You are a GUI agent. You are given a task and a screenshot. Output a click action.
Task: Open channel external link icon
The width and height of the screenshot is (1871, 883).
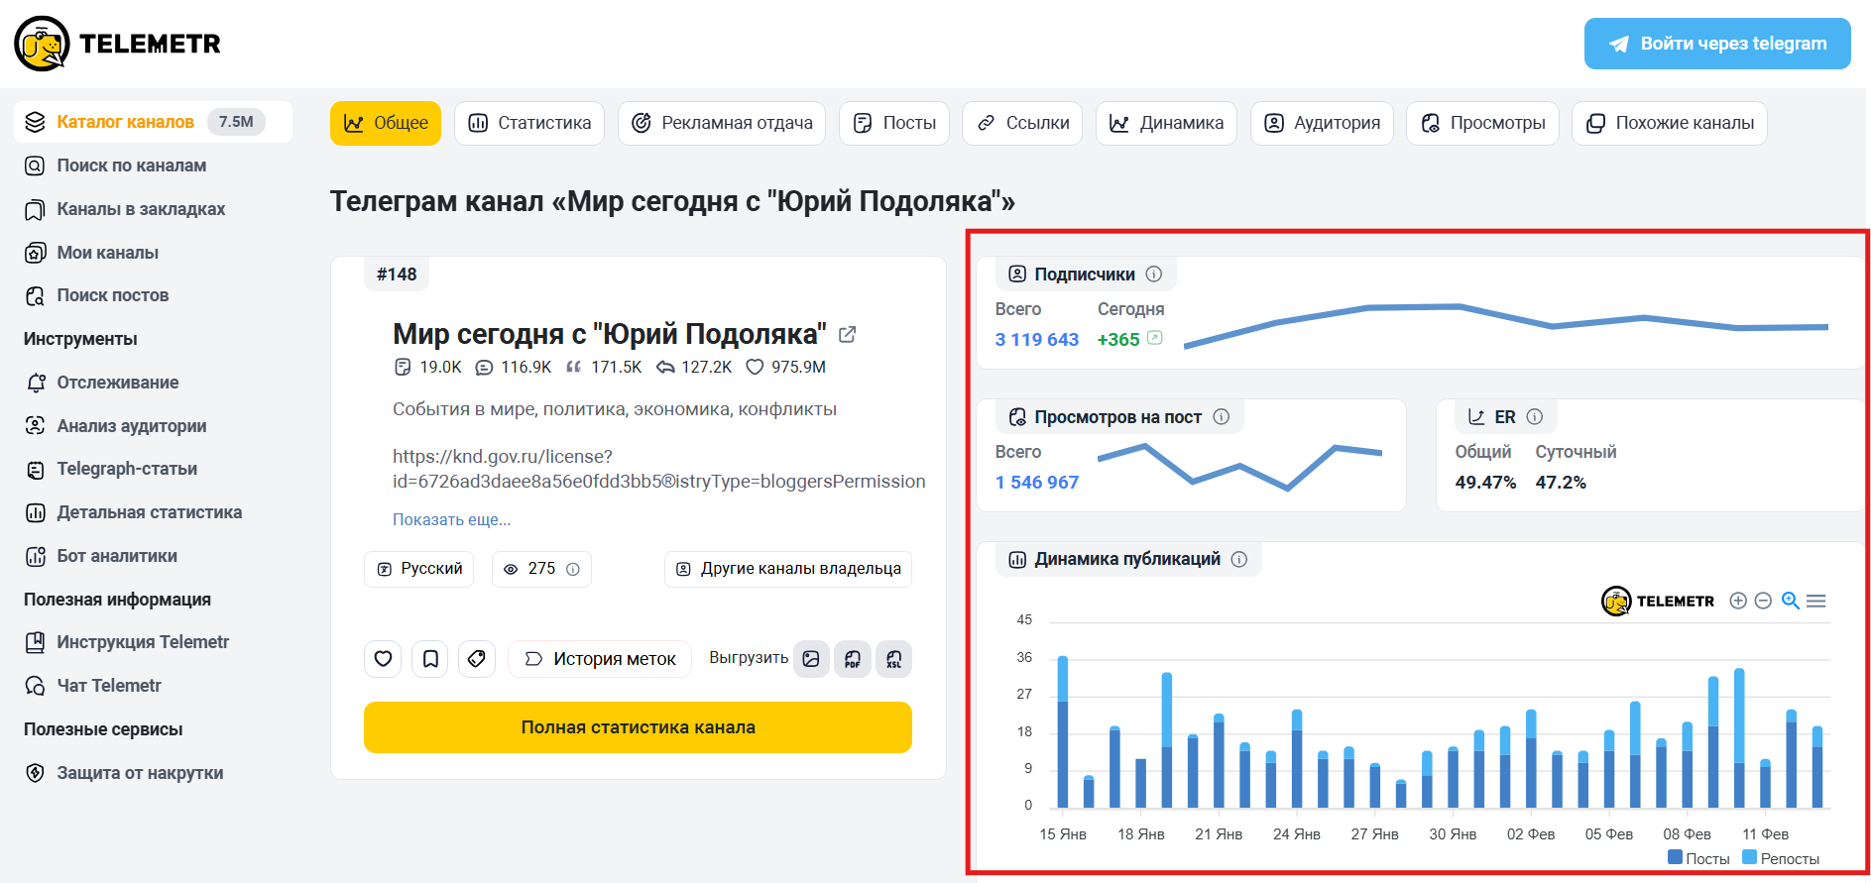coord(848,335)
